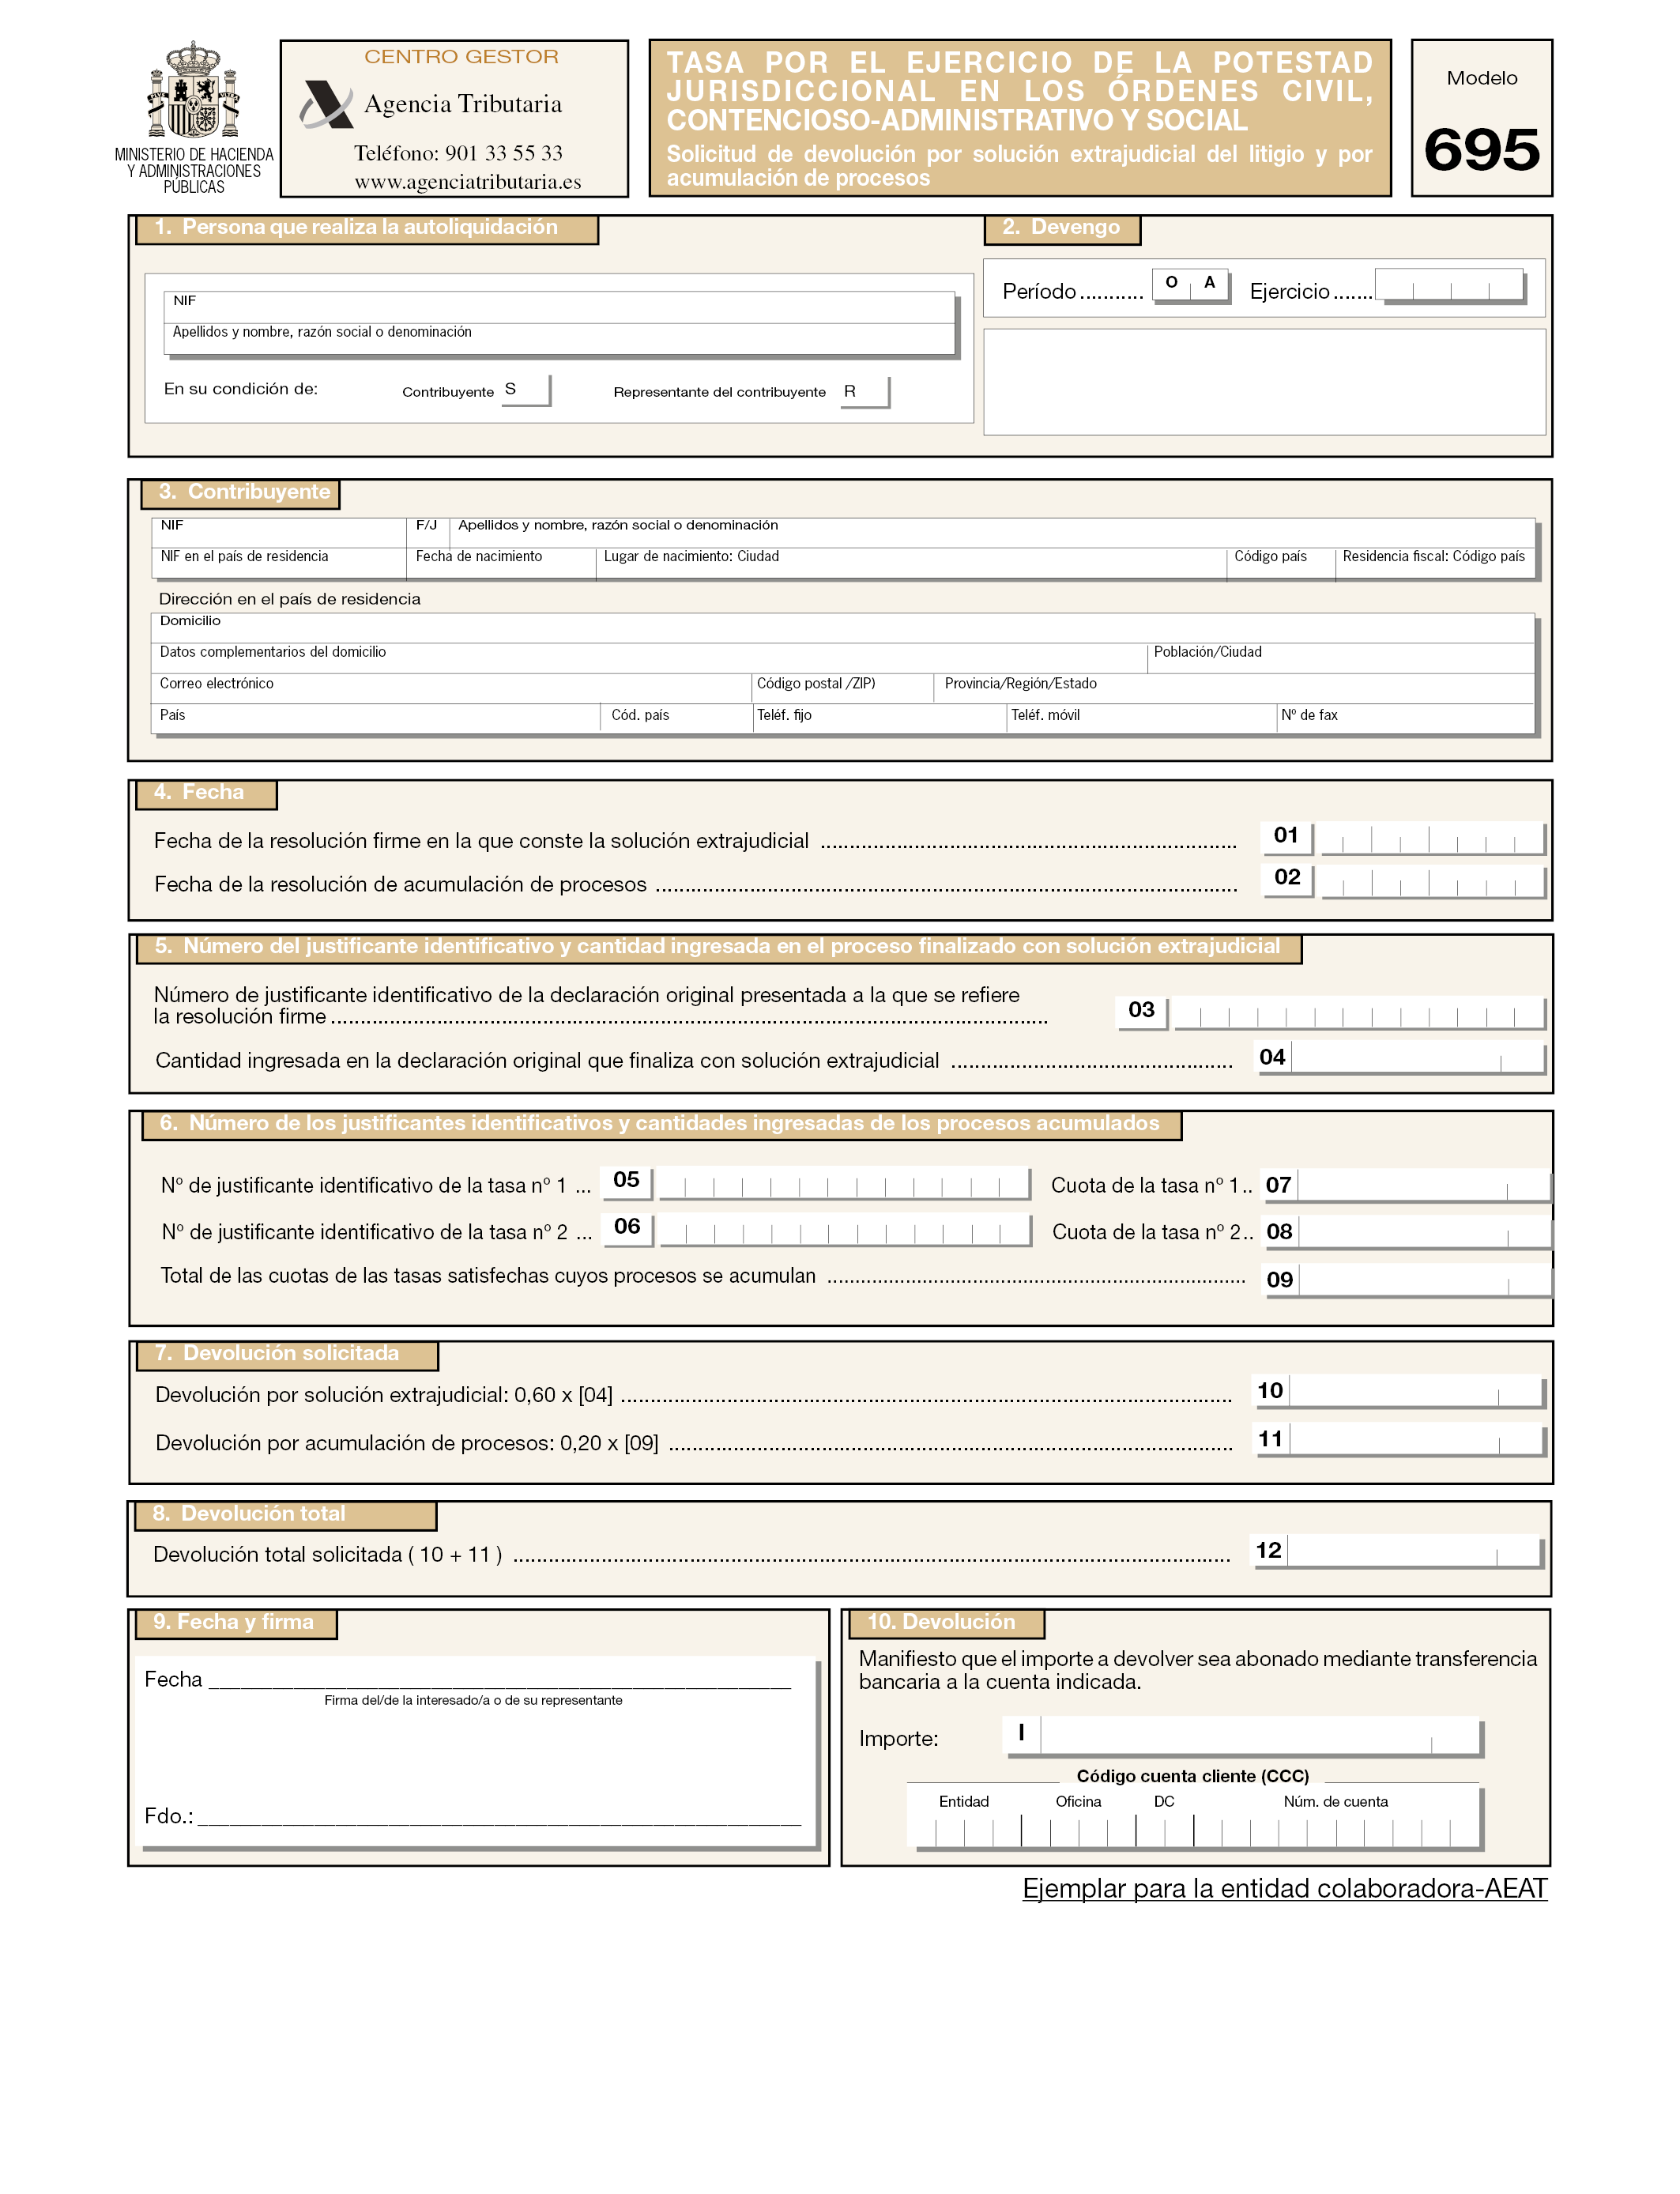This screenshot has height=2194, width=1680.
Task: Click justificante field 05 for tasa nº 1
Action: [x=844, y=1182]
